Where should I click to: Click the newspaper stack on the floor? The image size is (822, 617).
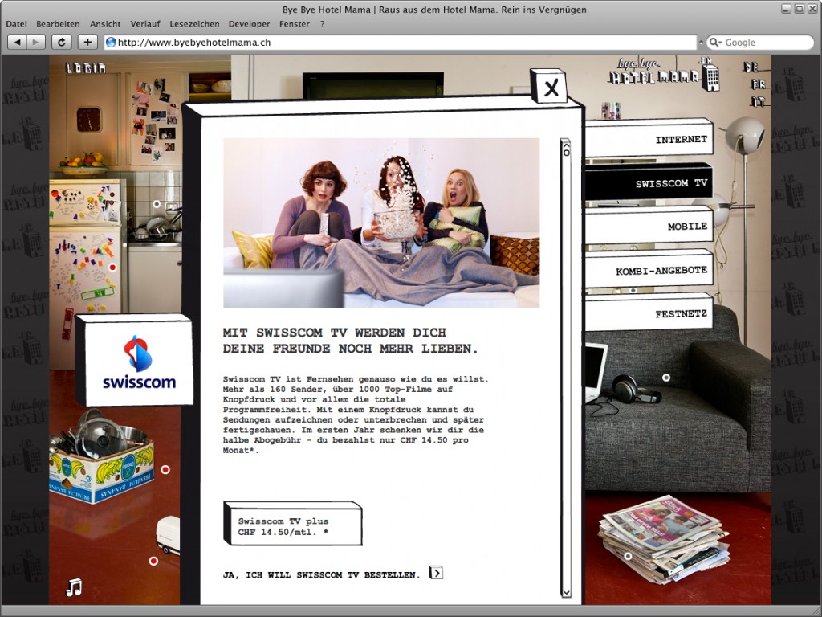tap(664, 539)
